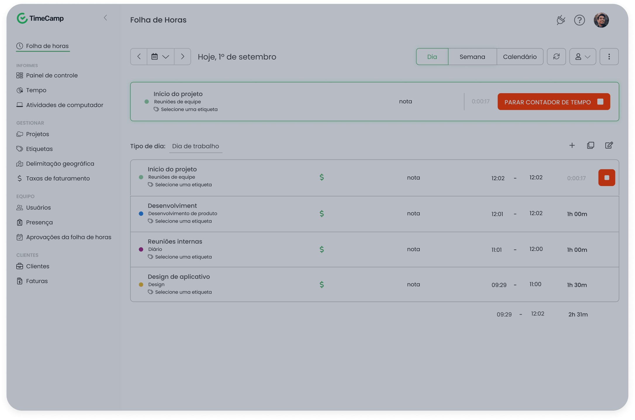The height and width of the screenshot is (420, 635).
Task: Stop the running Início do projeto entry
Action: pyautogui.click(x=607, y=178)
